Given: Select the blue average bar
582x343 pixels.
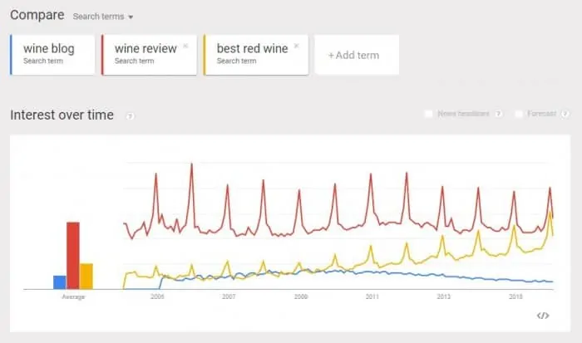Looking at the screenshot, I should pyautogui.click(x=60, y=282).
